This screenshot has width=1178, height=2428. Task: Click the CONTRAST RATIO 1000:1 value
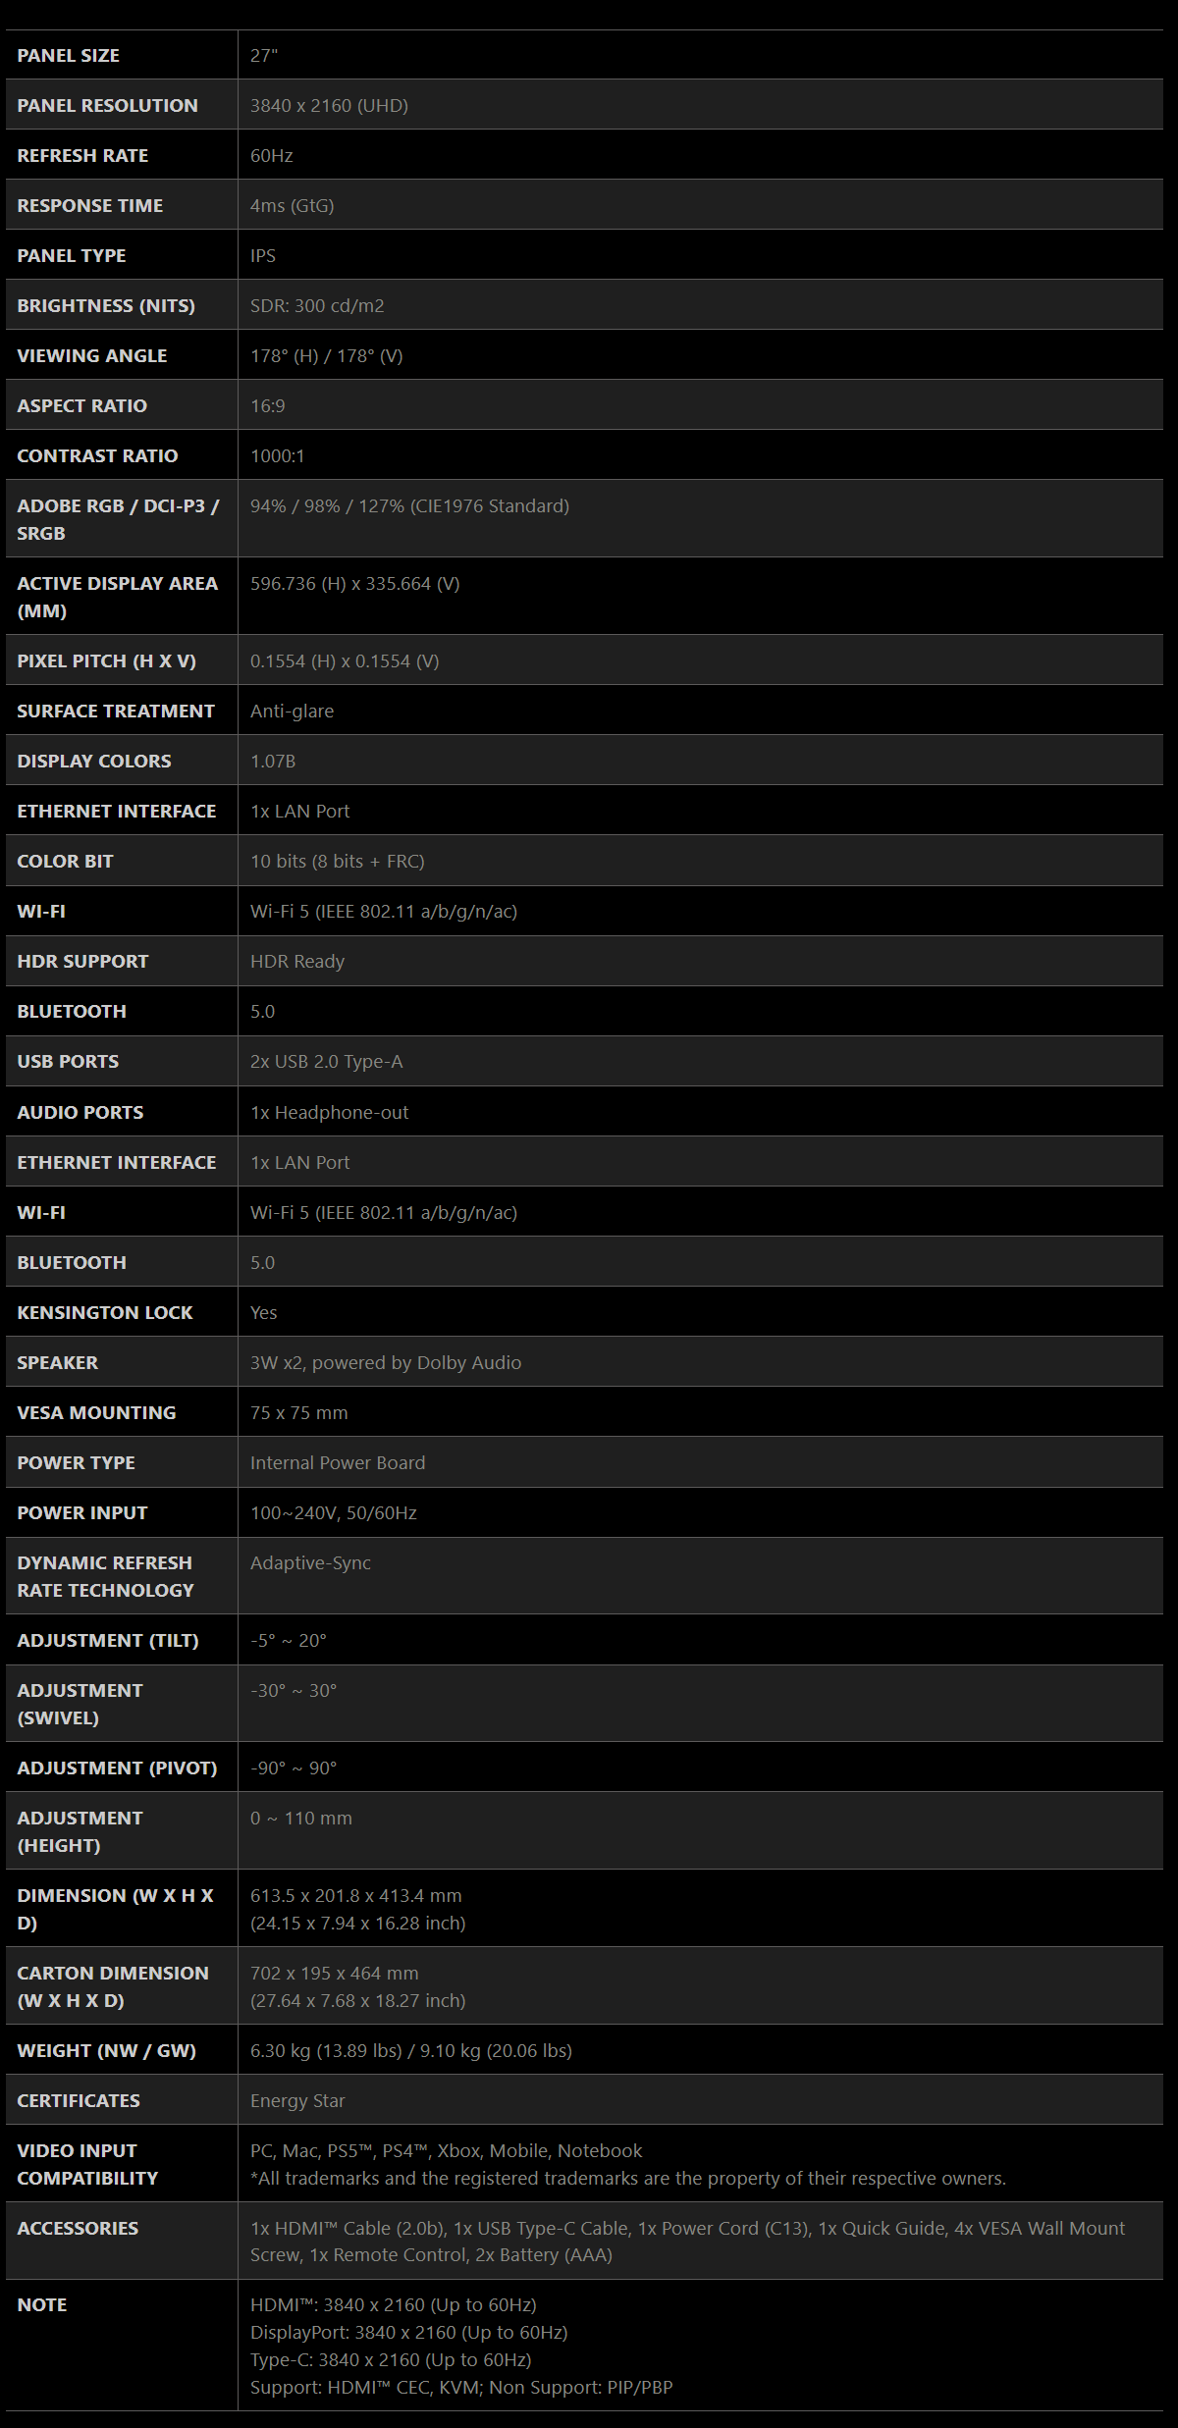coord(277,455)
